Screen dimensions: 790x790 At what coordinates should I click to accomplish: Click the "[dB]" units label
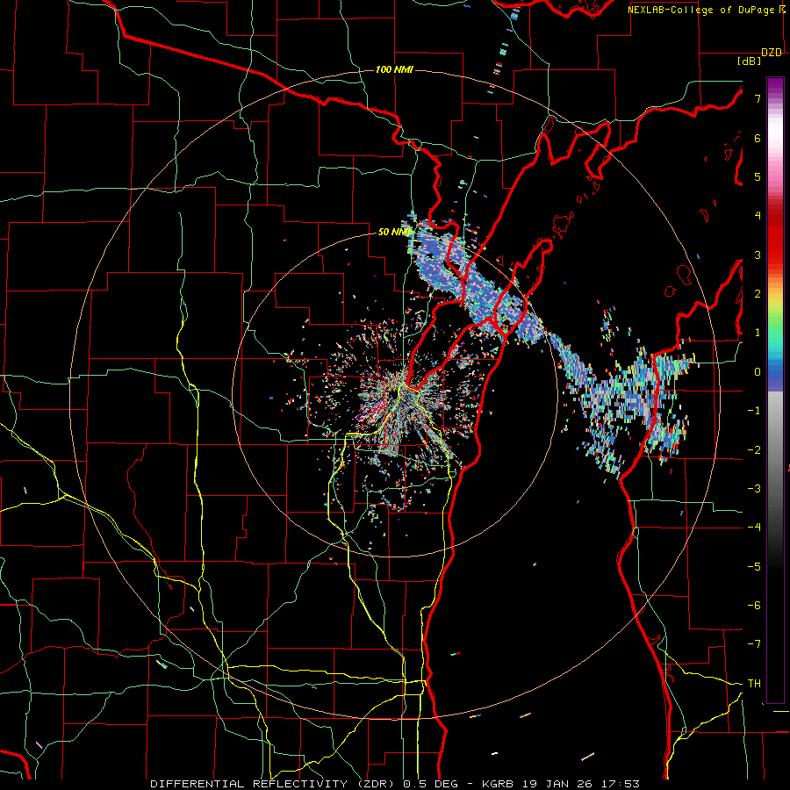749,61
